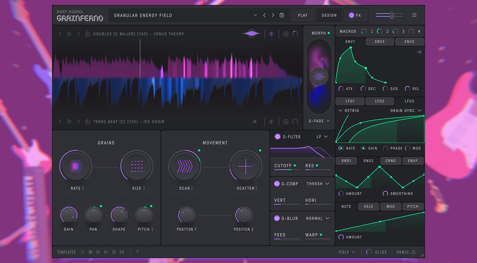
Task: Switch to the ENV2 tab
Action: 380,41
